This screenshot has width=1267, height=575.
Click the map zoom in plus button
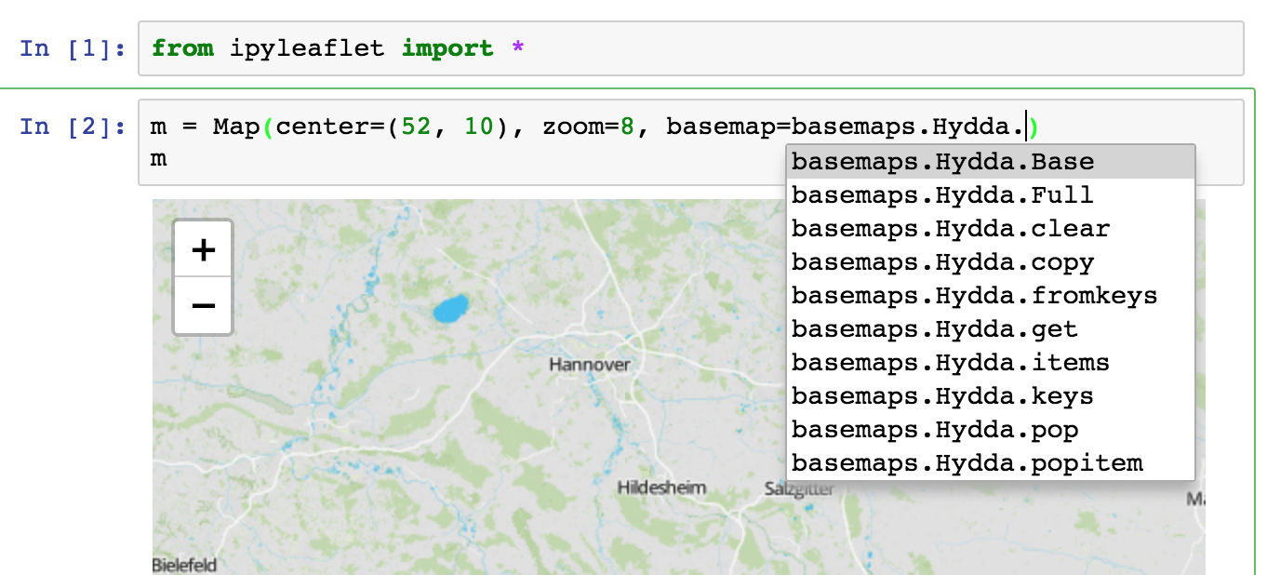click(x=202, y=247)
